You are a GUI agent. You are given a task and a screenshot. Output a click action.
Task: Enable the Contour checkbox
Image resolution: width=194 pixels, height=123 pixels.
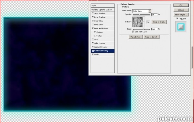[x=95, y=32]
